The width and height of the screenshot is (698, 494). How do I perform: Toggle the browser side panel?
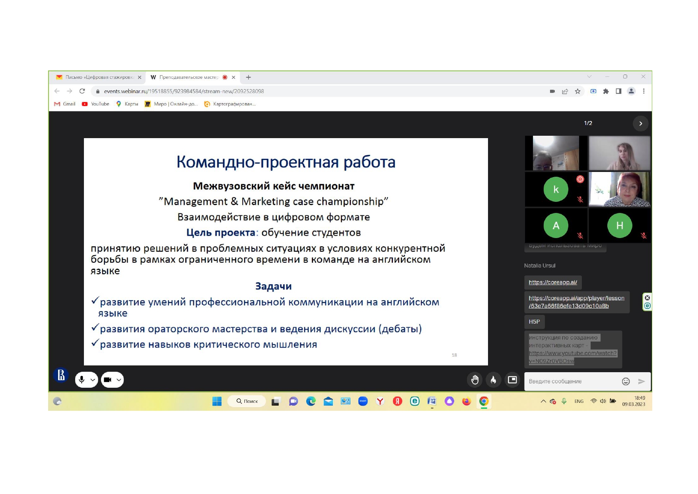click(618, 91)
